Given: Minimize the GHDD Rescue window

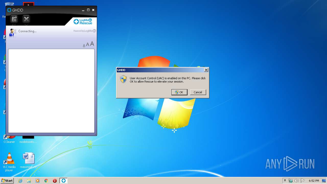Looking at the screenshot, I should 83,10.
